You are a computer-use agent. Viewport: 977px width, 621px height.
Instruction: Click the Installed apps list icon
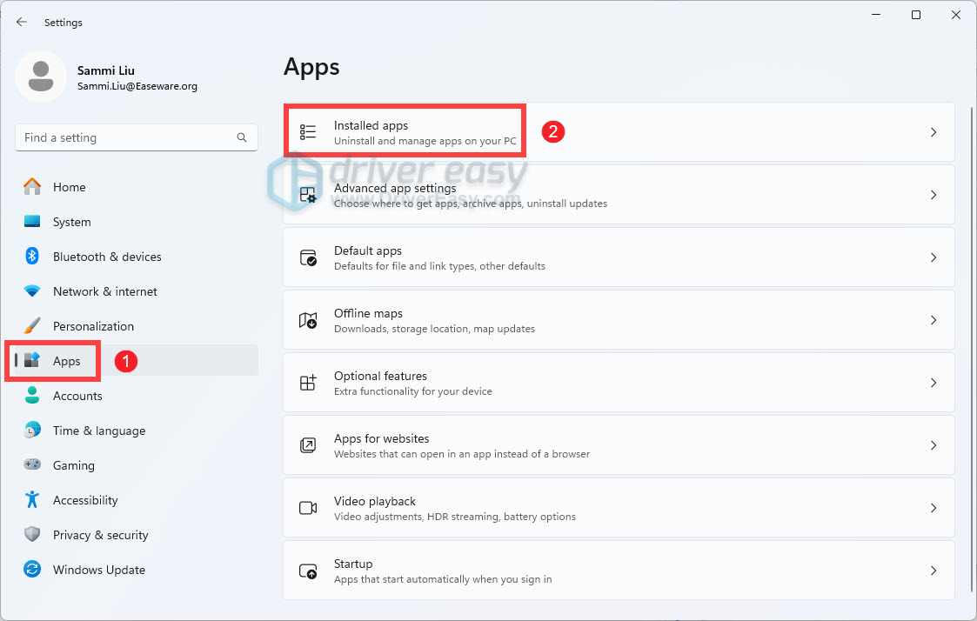pyautogui.click(x=307, y=131)
